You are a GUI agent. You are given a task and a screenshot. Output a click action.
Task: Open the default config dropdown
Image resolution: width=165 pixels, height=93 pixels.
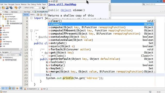(x=32, y=7)
